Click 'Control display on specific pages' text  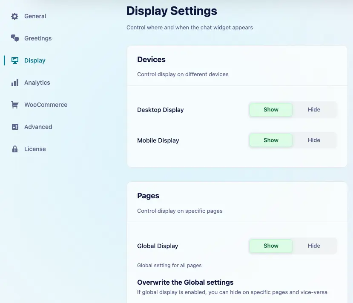180,211
